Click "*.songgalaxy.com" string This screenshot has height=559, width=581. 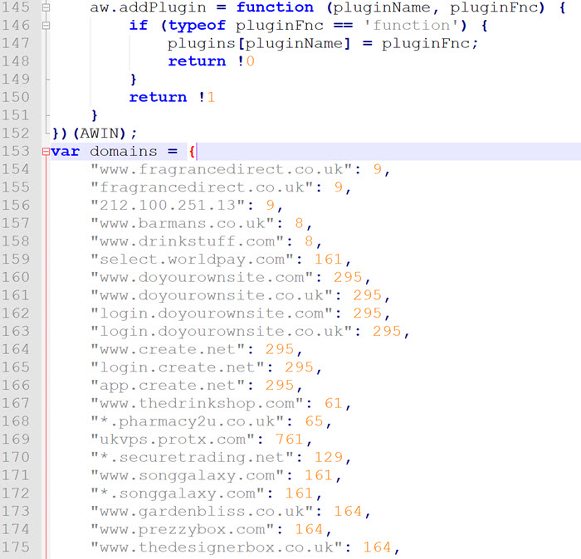(x=177, y=493)
